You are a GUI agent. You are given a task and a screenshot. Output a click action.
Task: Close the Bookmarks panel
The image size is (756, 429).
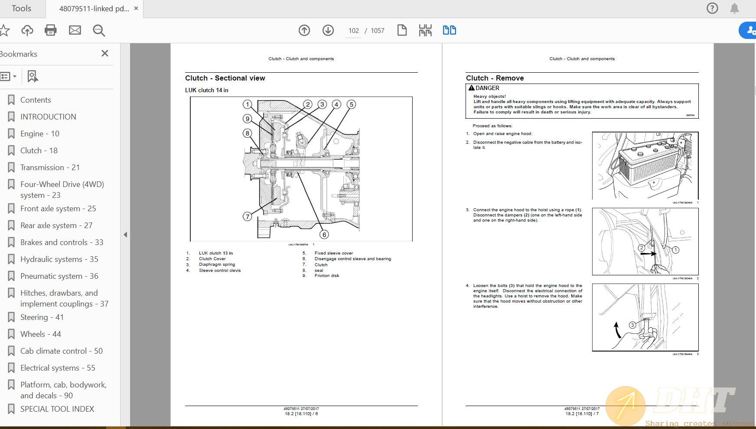coord(105,54)
